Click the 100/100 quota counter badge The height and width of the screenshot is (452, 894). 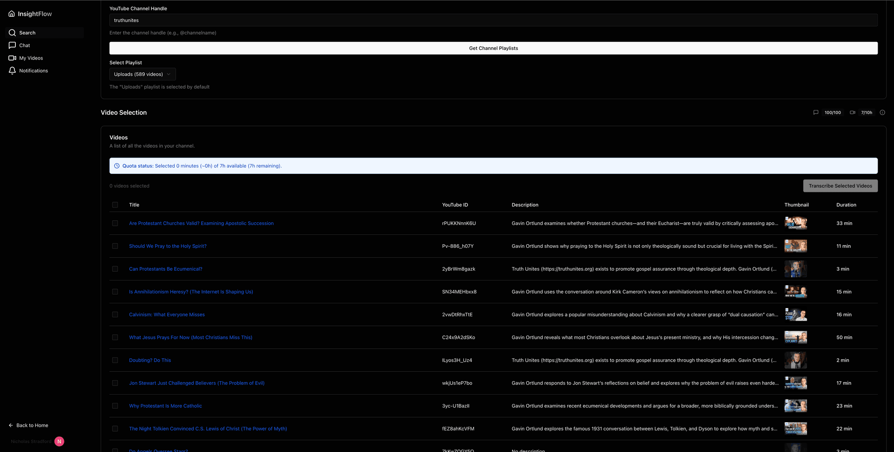pyautogui.click(x=833, y=112)
